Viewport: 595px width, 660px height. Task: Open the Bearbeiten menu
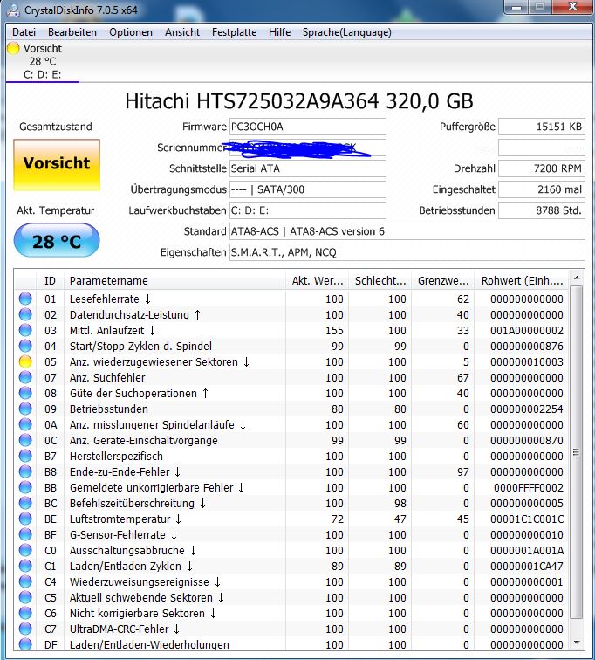pos(72,32)
